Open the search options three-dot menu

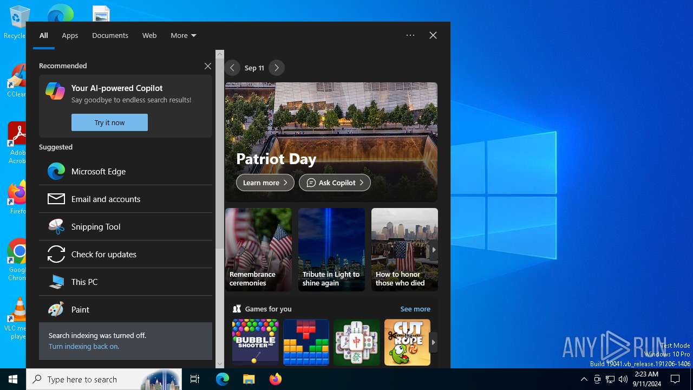point(410,35)
